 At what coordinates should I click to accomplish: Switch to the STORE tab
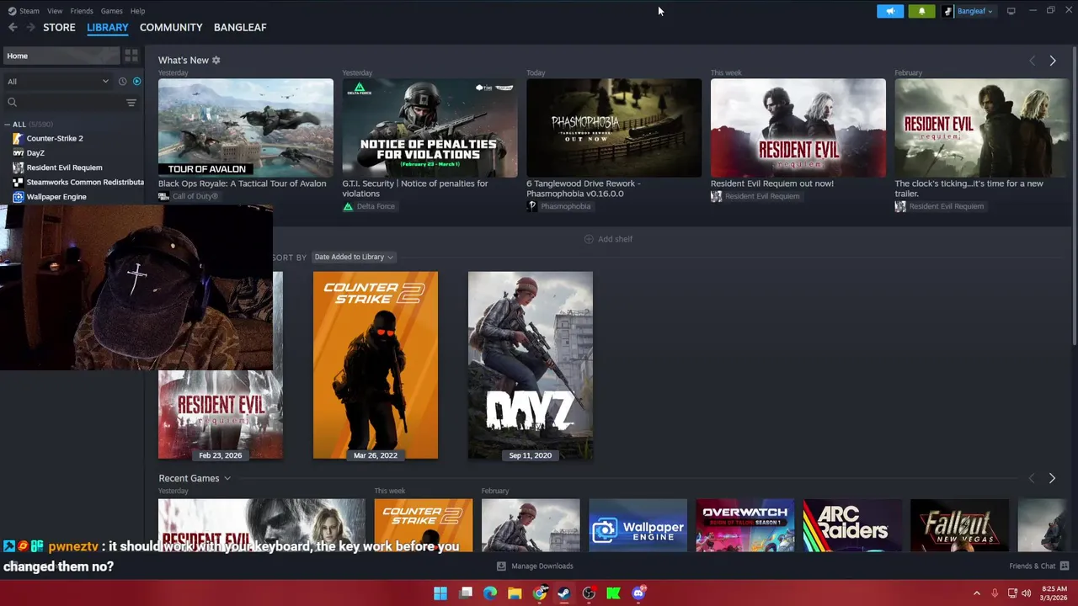[x=59, y=28]
